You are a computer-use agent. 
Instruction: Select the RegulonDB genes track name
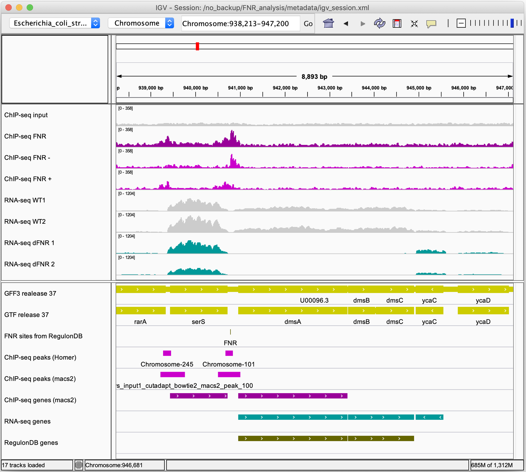pyautogui.click(x=31, y=443)
